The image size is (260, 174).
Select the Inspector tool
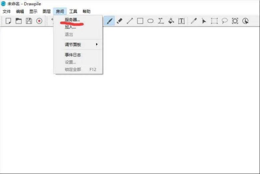[x=245, y=21]
